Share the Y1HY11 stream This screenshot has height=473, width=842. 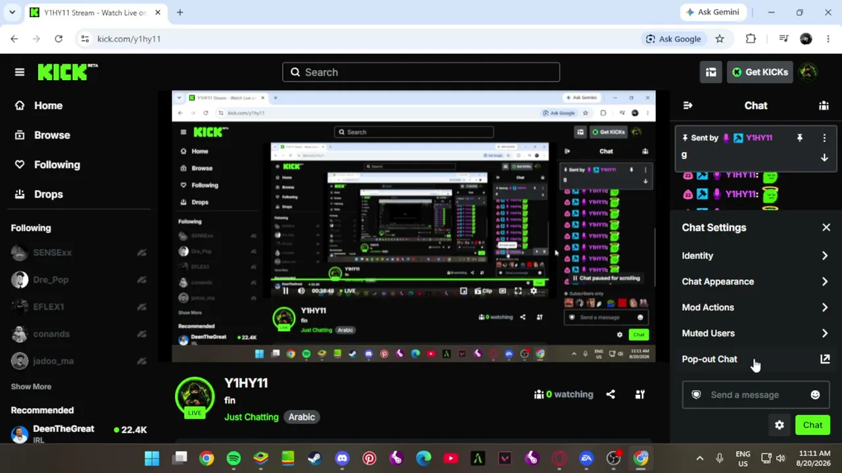(x=610, y=394)
